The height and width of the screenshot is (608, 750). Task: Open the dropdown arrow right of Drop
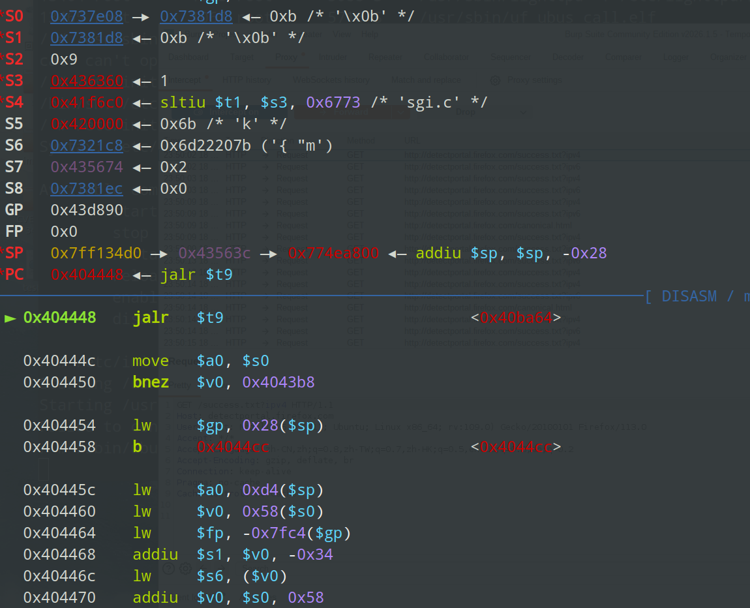point(522,112)
